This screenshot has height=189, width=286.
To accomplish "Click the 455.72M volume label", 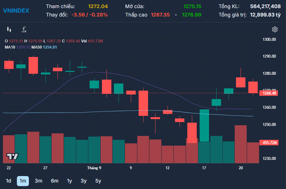I will (x=269, y=143).
